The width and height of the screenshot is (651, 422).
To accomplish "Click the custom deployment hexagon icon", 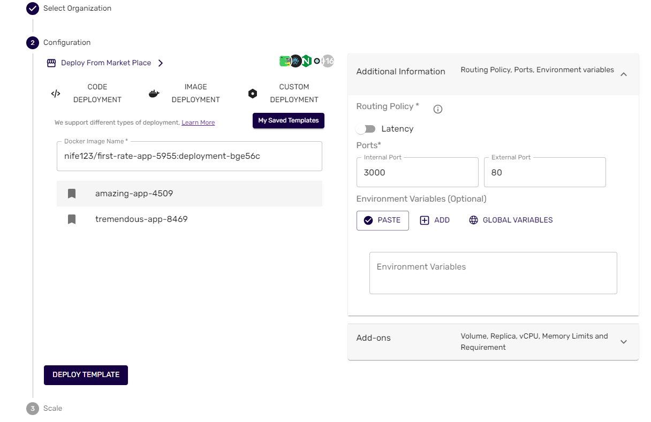I will 253,94.
